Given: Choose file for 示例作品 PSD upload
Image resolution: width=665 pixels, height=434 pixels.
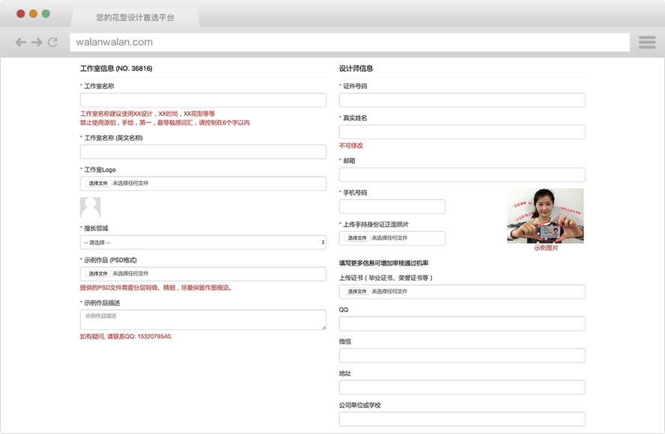Looking at the screenshot, I should pyautogui.click(x=98, y=274).
